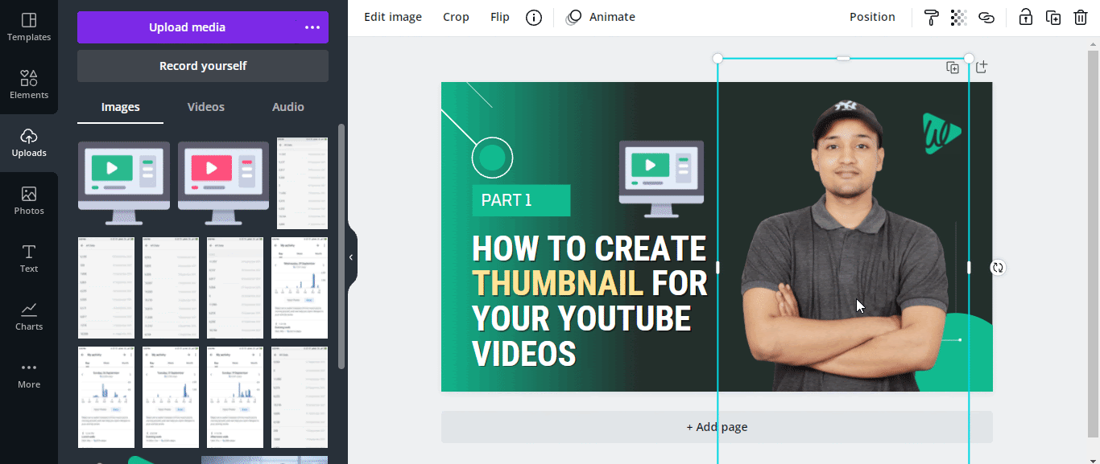This screenshot has height=464, width=1100.
Task: Click the uploads panel vertical scrollbar
Action: pos(341,245)
